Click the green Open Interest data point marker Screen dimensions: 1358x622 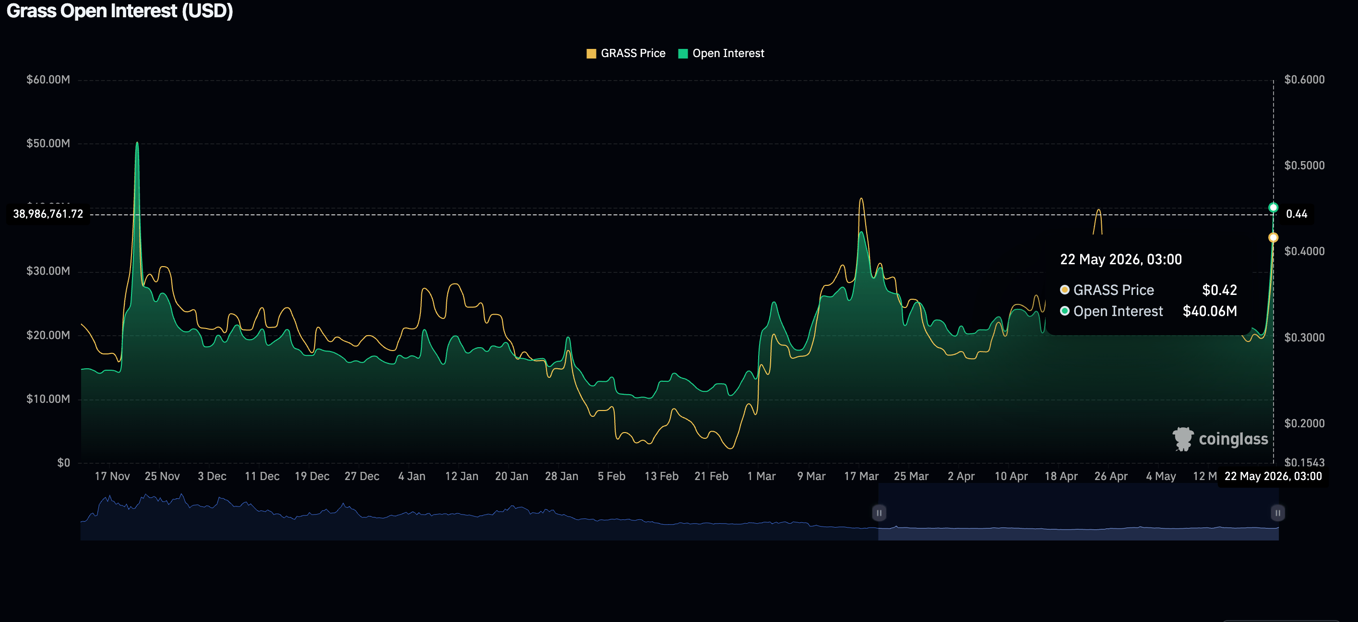click(x=1273, y=208)
